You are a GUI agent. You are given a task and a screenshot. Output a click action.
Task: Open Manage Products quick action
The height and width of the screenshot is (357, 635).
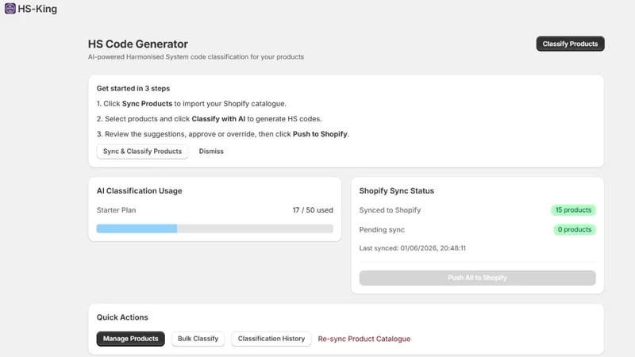click(x=130, y=339)
